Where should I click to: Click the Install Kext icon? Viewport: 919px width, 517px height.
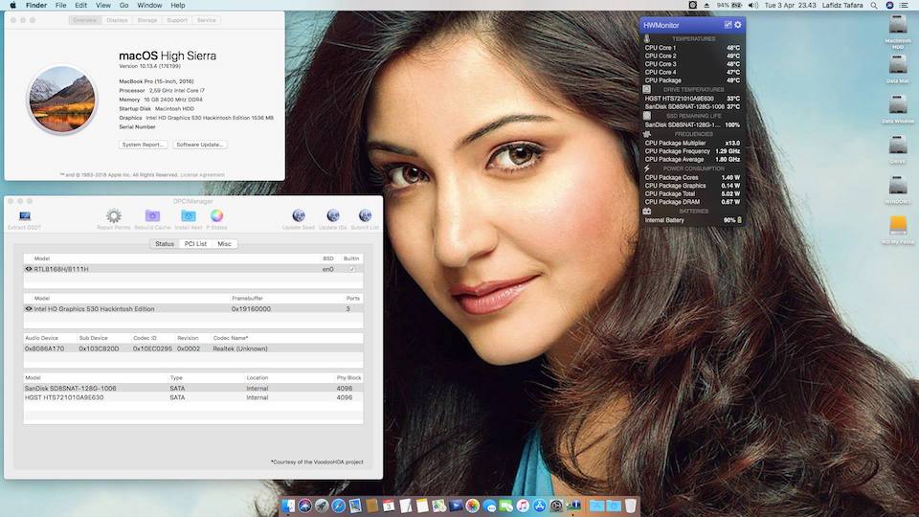[x=189, y=216]
